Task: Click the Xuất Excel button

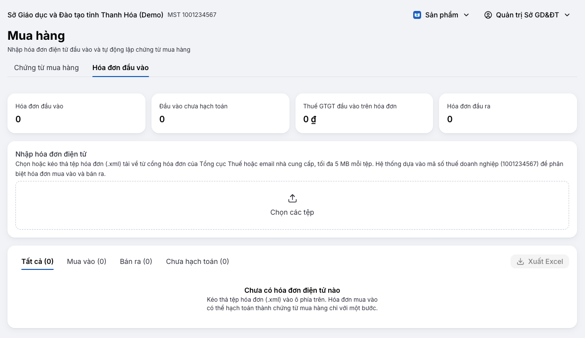Action: [539, 261]
